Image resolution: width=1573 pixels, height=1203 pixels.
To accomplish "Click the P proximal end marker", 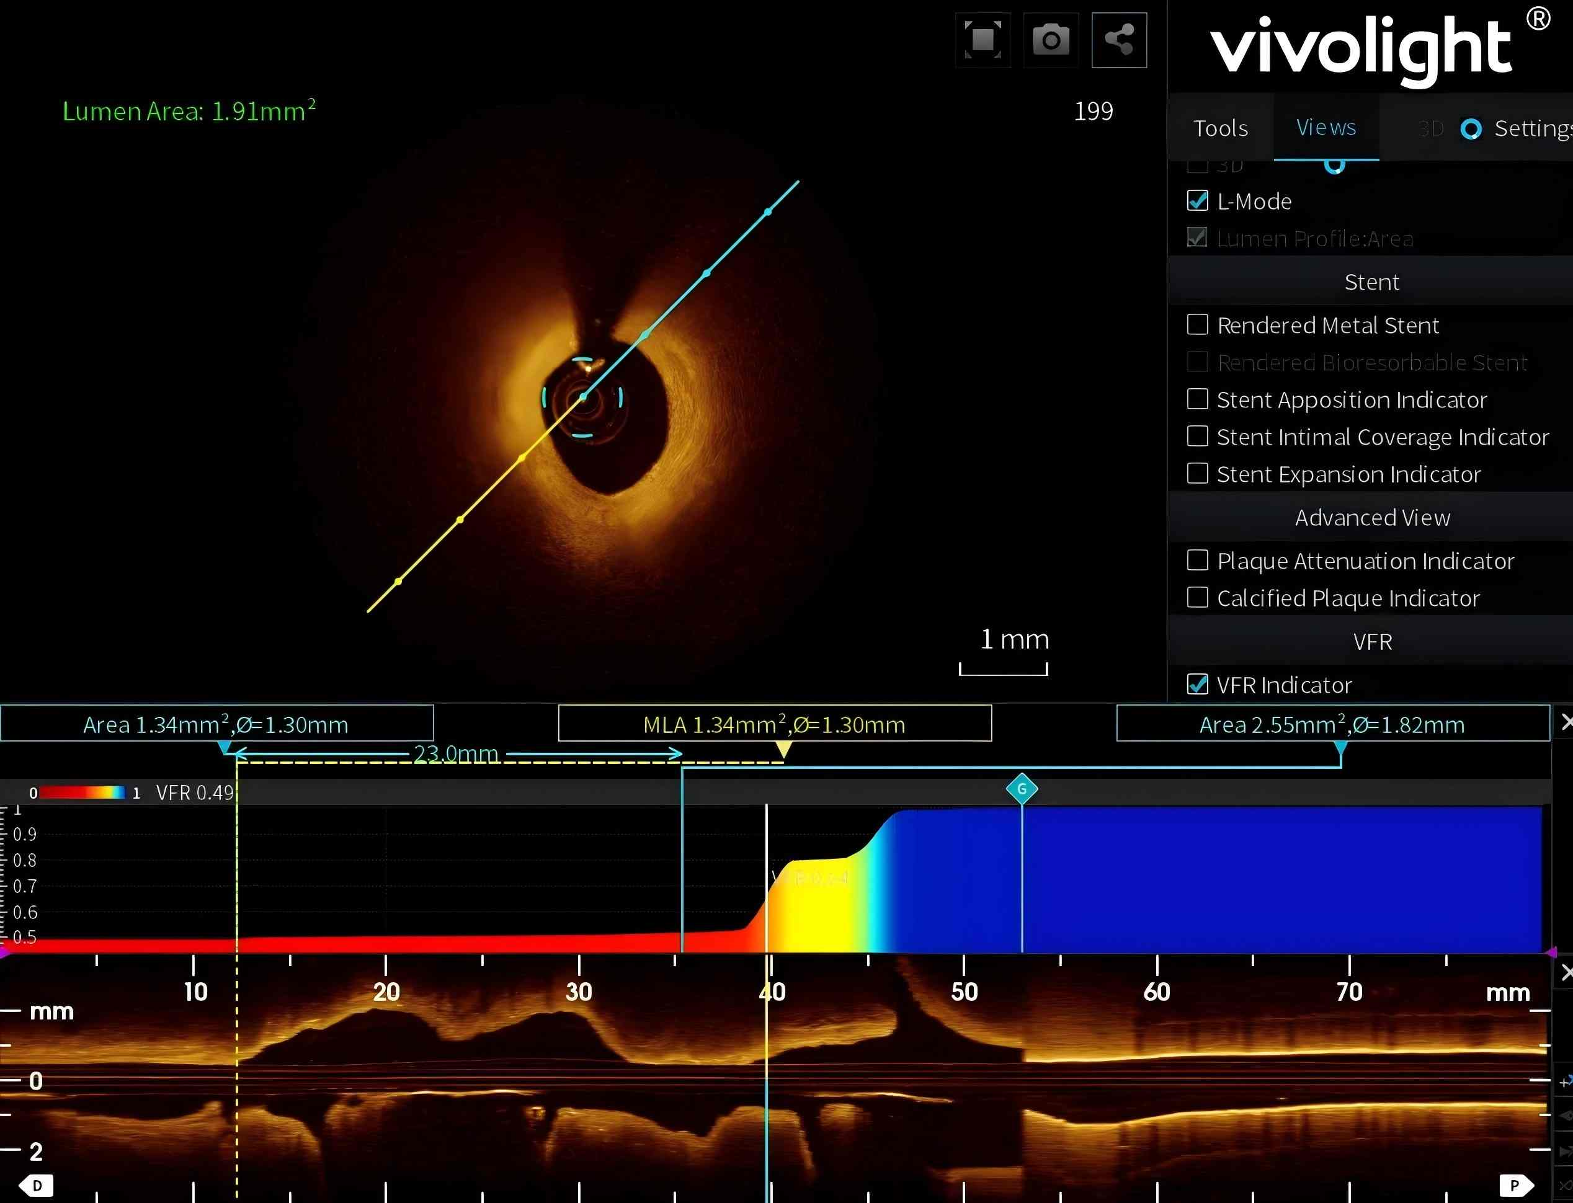I will 1515,1185.
